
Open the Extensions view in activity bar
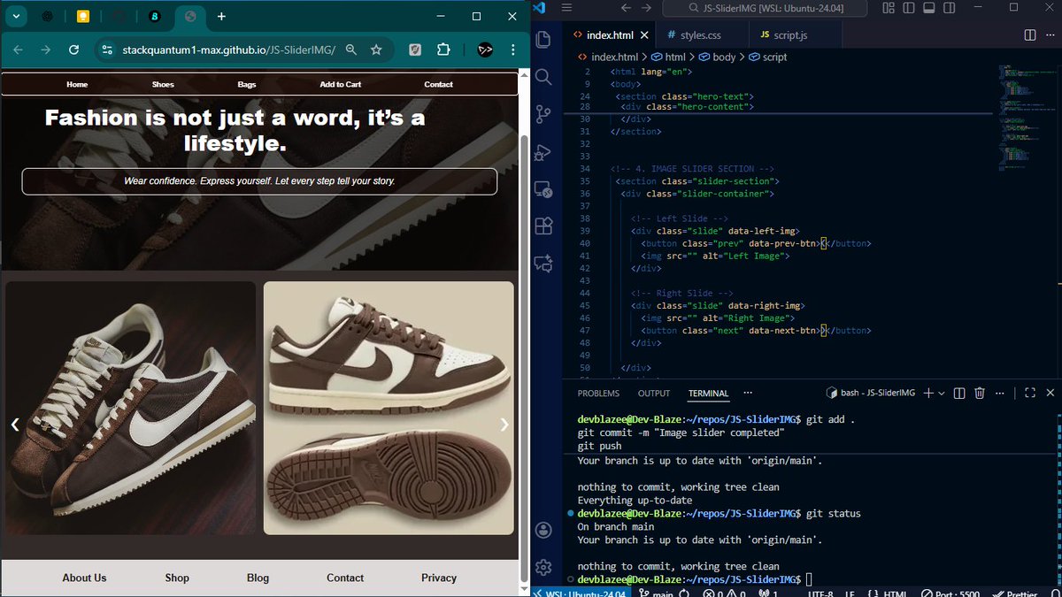[543, 226]
